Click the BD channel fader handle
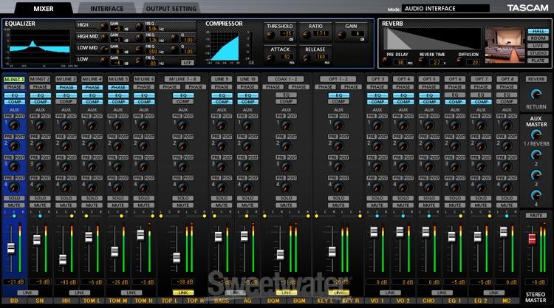Image resolution: width=554 pixels, height=308 pixels. [x=11, y=248]
